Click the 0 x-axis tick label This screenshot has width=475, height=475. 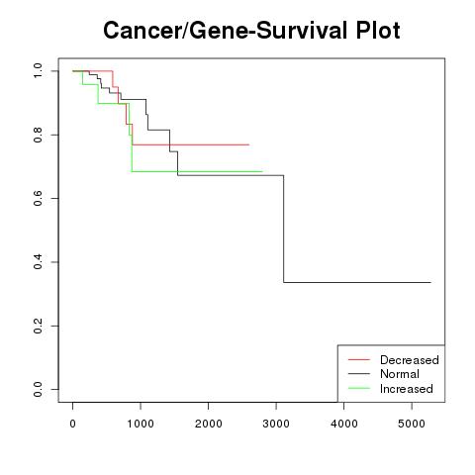72,424
